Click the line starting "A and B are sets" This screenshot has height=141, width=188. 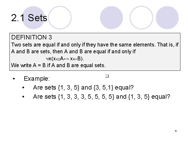73,51
